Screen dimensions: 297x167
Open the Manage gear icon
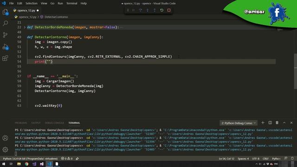click(x=5, y=149)
